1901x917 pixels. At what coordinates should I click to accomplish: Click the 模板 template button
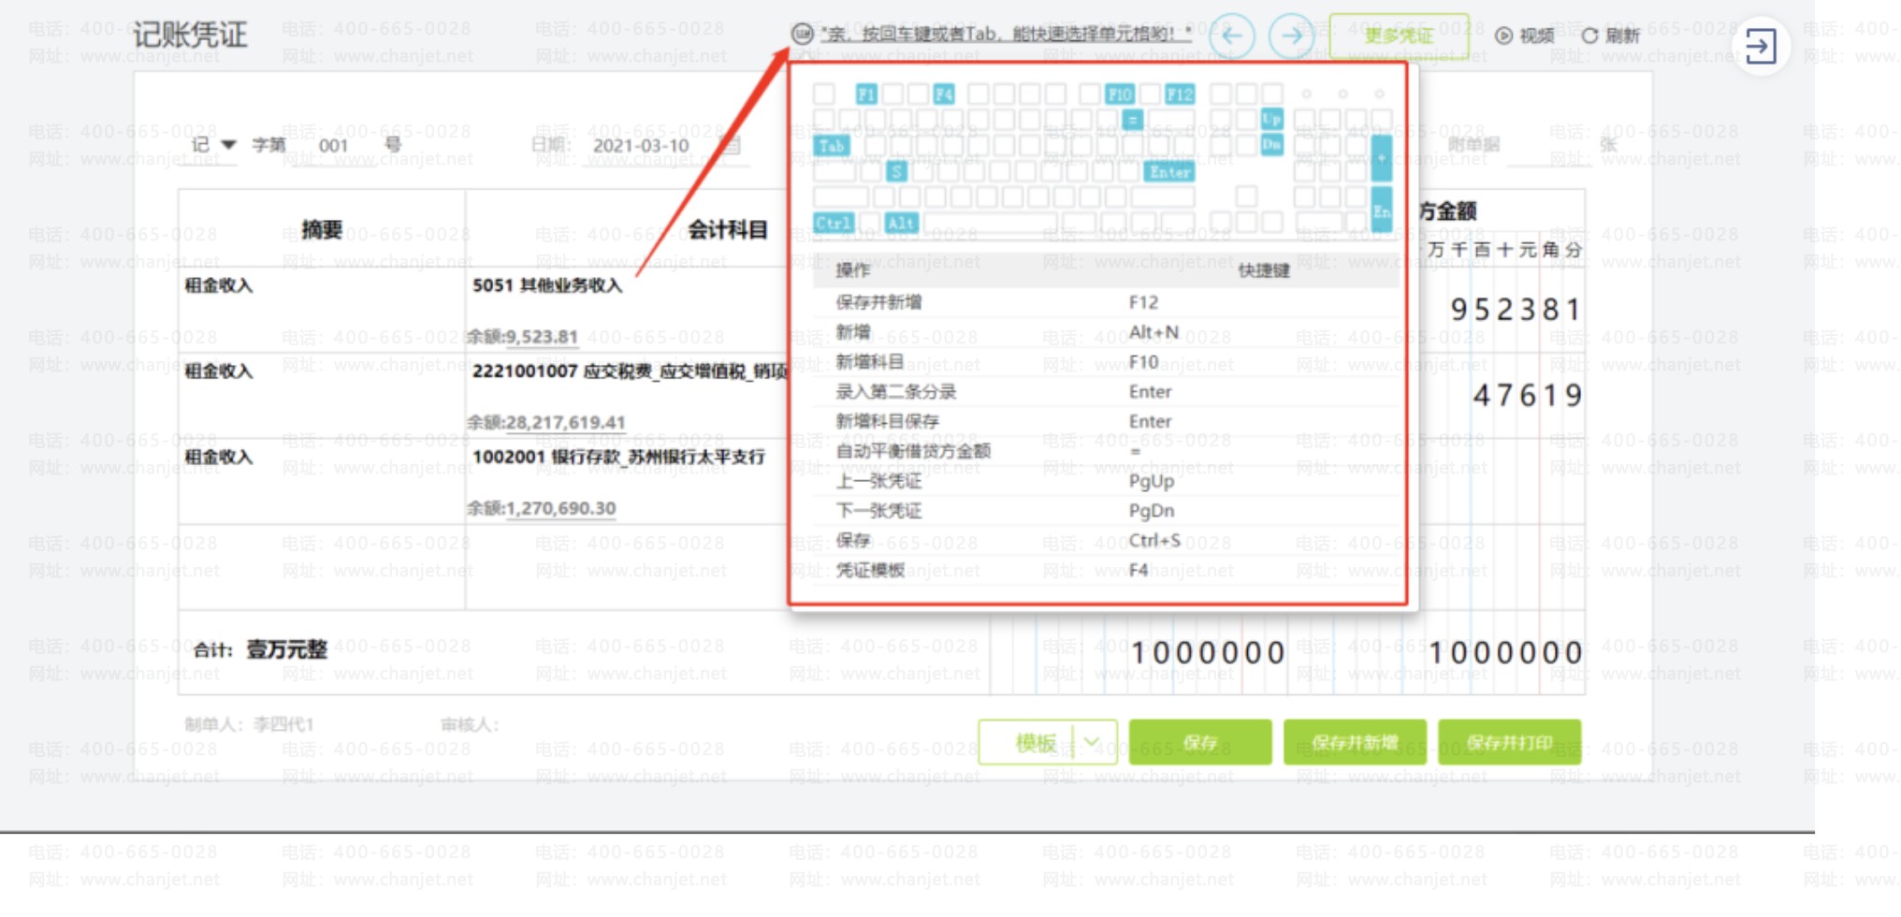[1035, 742]
